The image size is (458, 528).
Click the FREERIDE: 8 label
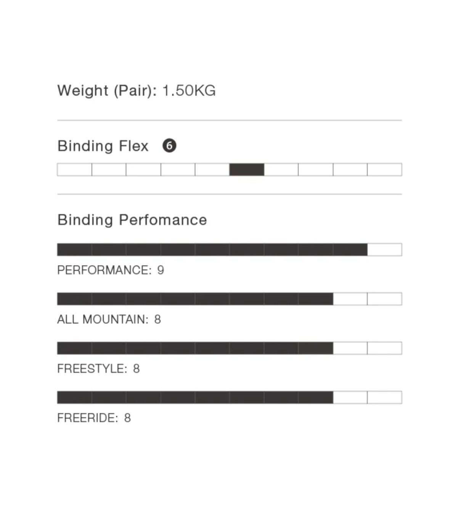[x=94, y=418]
